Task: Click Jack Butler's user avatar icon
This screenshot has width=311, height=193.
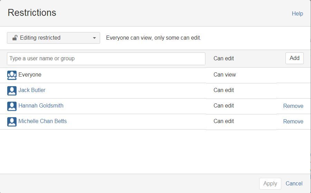Action: [x=12, y=91]
